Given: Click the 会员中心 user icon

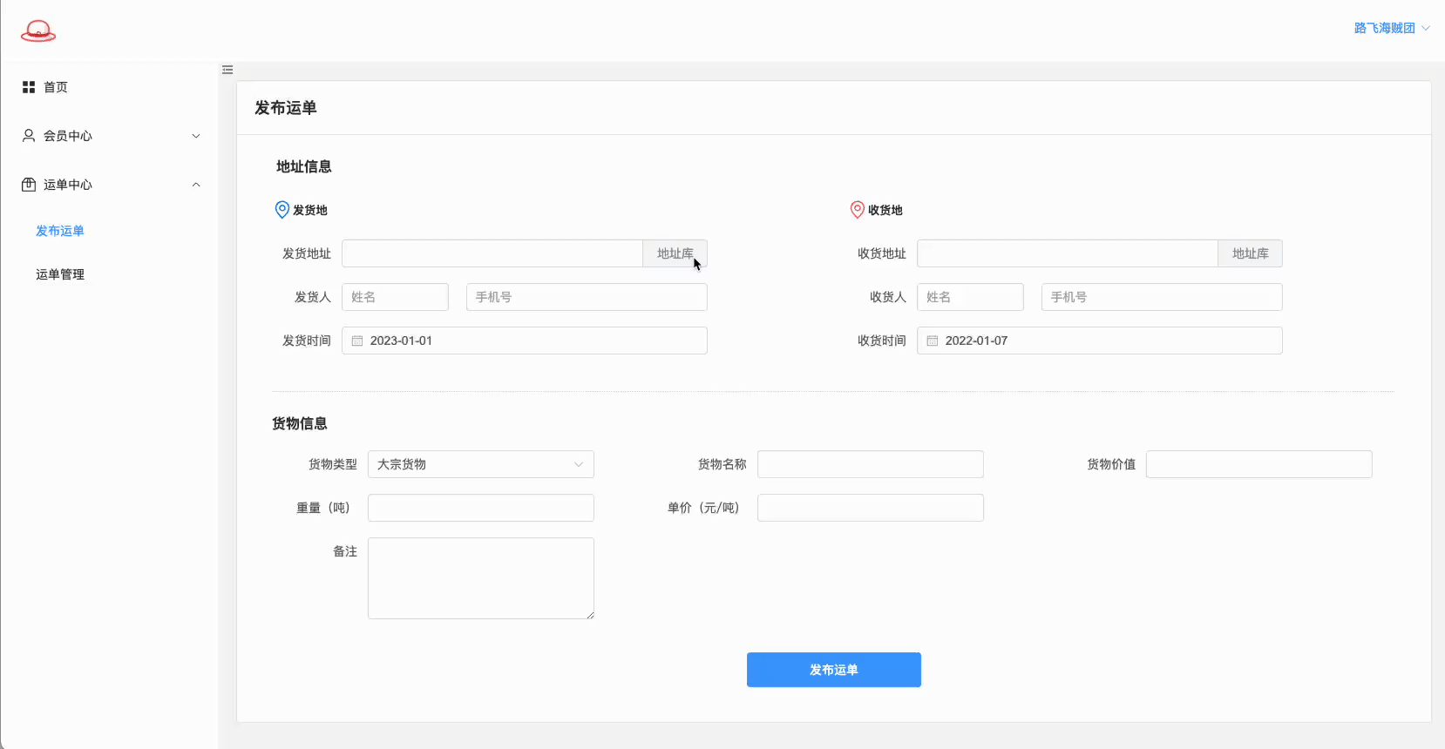Looking at the screenshot, I should (x=29, y=136).
